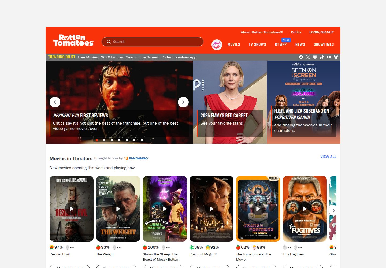Open the YouTube social icon

329,57
